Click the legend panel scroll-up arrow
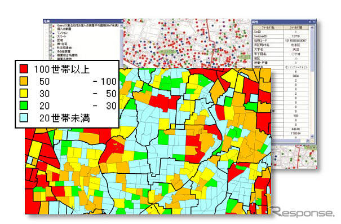Screen dimensions: 341x224 point(122,25)
